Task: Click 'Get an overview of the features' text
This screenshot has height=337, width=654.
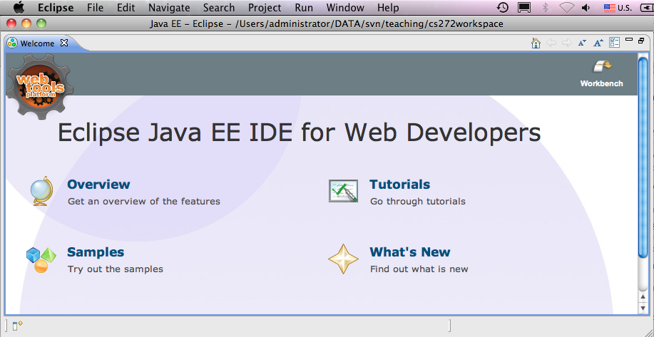Action: tap(144, 202)
